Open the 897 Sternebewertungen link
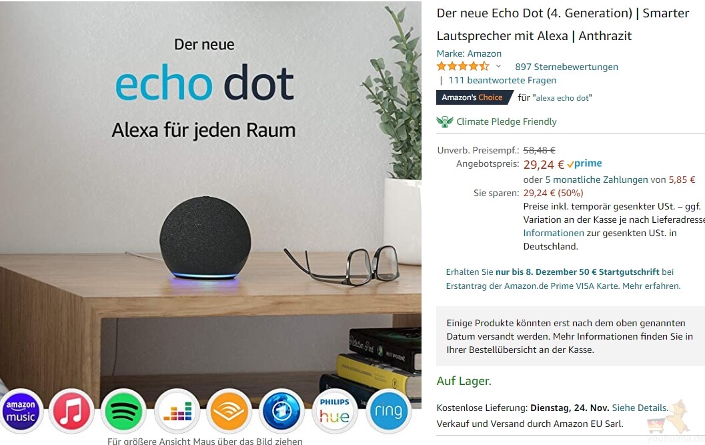 [566, 67]
